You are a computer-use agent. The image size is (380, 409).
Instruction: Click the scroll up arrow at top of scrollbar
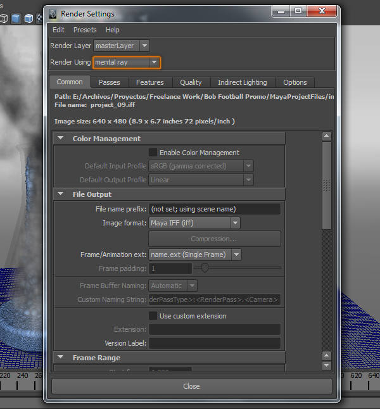pyautogui.click(x=327, y=135)
